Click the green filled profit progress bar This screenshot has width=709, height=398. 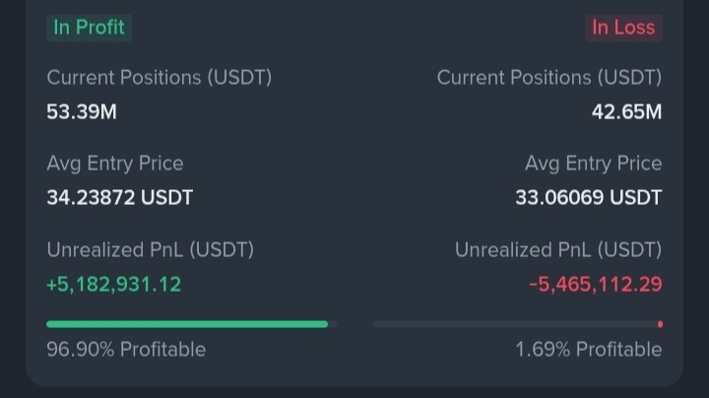tap(187, 323)
